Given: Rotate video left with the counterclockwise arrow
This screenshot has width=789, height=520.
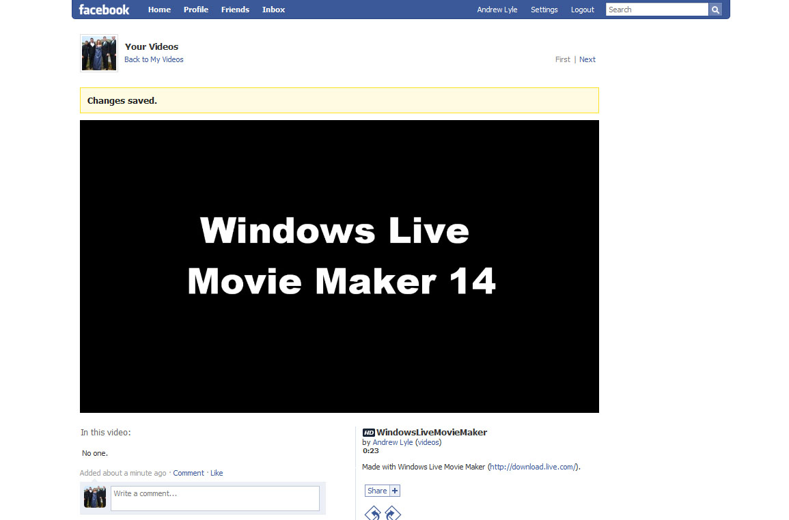Looking at the screenshot, I should 373,513.
